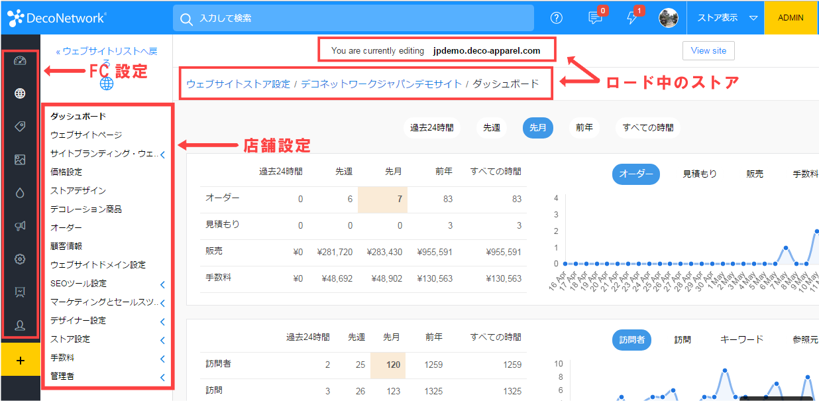
Task: Select ダッシュボード in store menu
Action: point(78,116)
